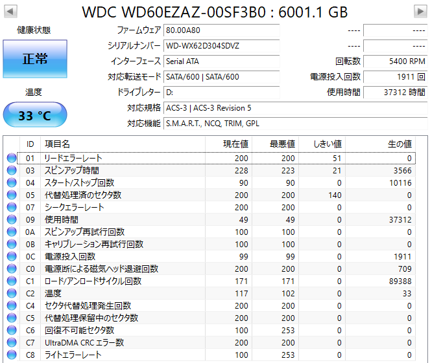
Task: Click the serial number field WD-WX62D304SDVZ
Action: [x=222, y=46]
